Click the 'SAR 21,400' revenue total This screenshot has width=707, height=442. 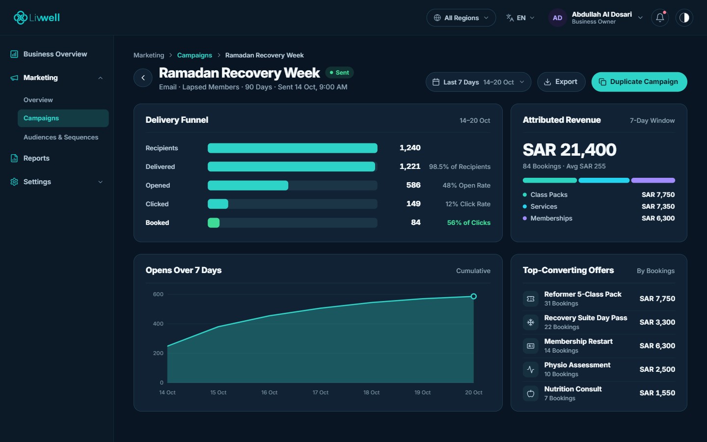[570, 150]
